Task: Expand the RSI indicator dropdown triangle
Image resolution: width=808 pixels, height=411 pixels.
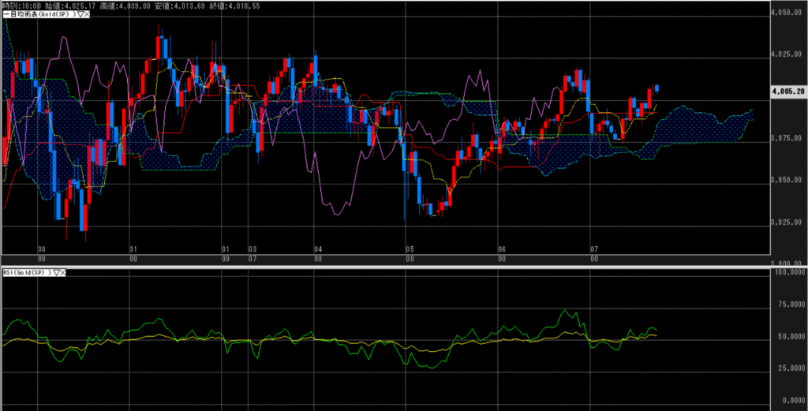Action: click(x=56, y=272)
